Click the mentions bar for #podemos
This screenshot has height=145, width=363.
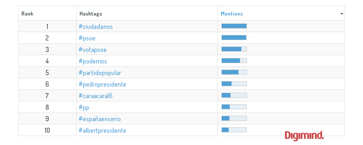234,61
